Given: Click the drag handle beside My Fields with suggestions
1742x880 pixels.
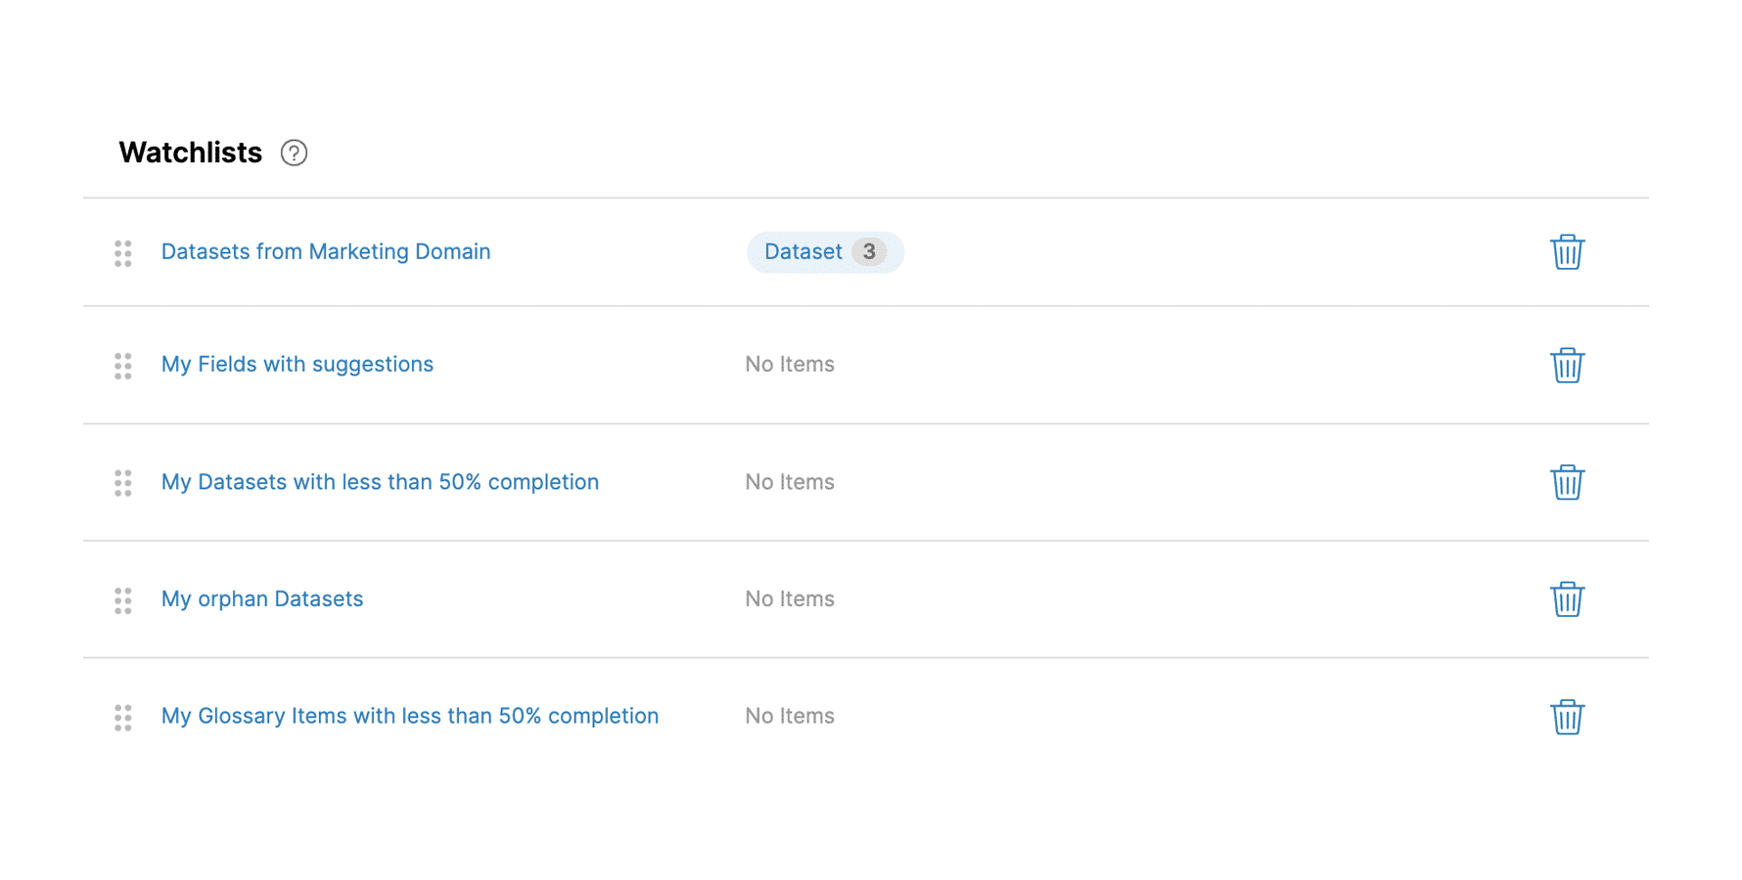Looking at the screenshot, I should click(122, 366).
